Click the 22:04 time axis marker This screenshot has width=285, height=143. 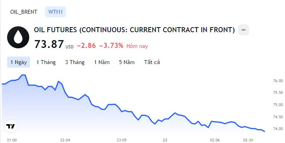click(x=65, y=140)
